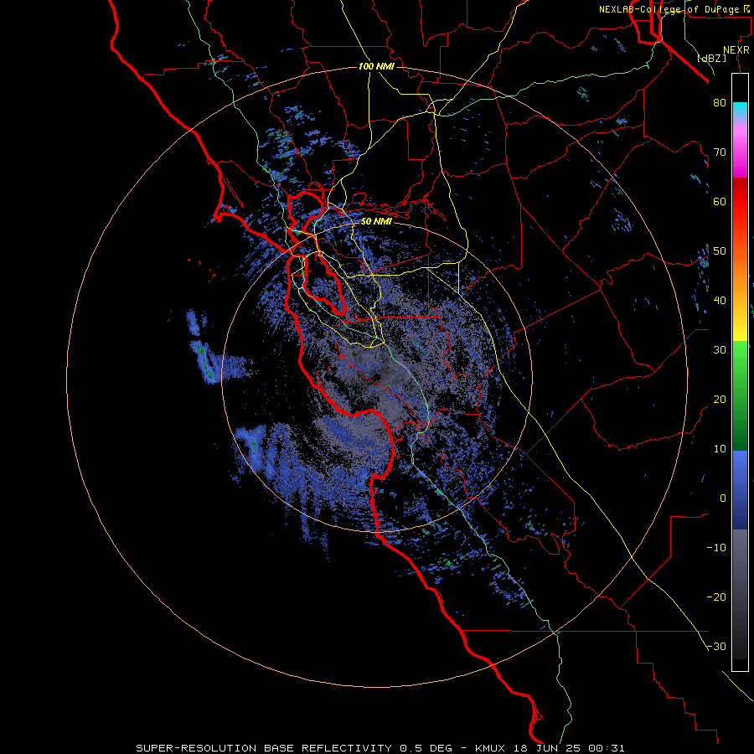This screenshot has width=754, height=754.
Task: Click the 0 value on reflectivity scale
Action: click(723, 498)
